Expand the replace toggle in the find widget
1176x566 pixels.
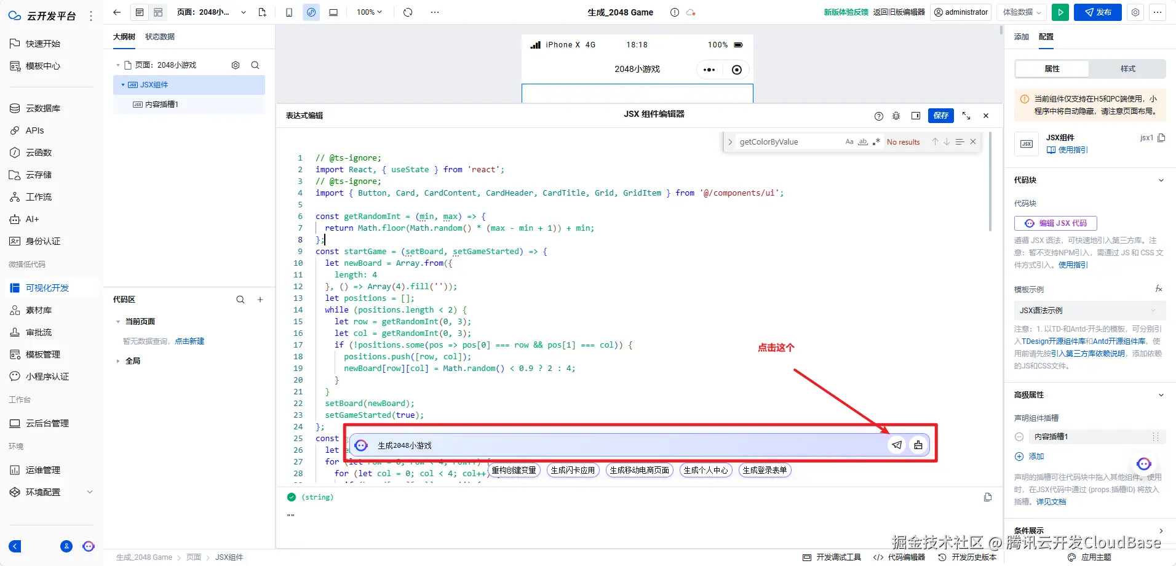click(730, 141)
